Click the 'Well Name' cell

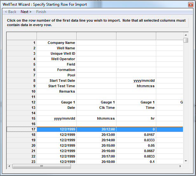57,48
